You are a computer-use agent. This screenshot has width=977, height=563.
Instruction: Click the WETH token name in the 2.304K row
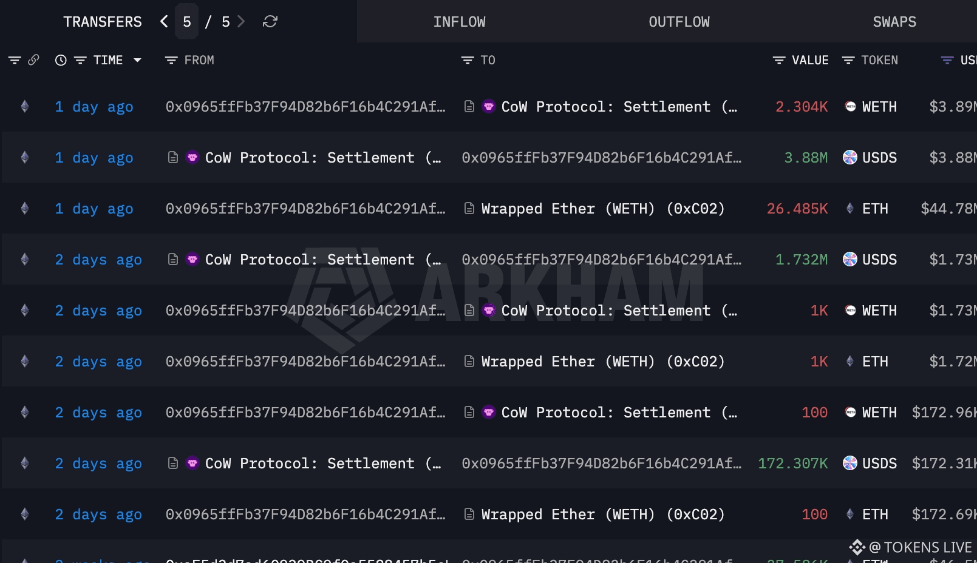point(880,107)
